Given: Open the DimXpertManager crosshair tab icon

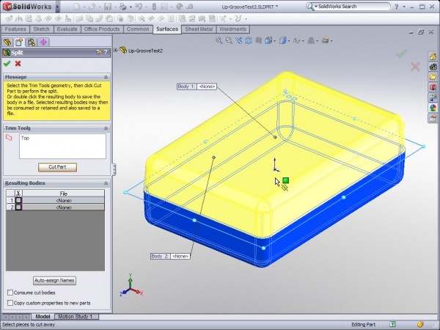Looking at the screenshot, I should (43, 42).
